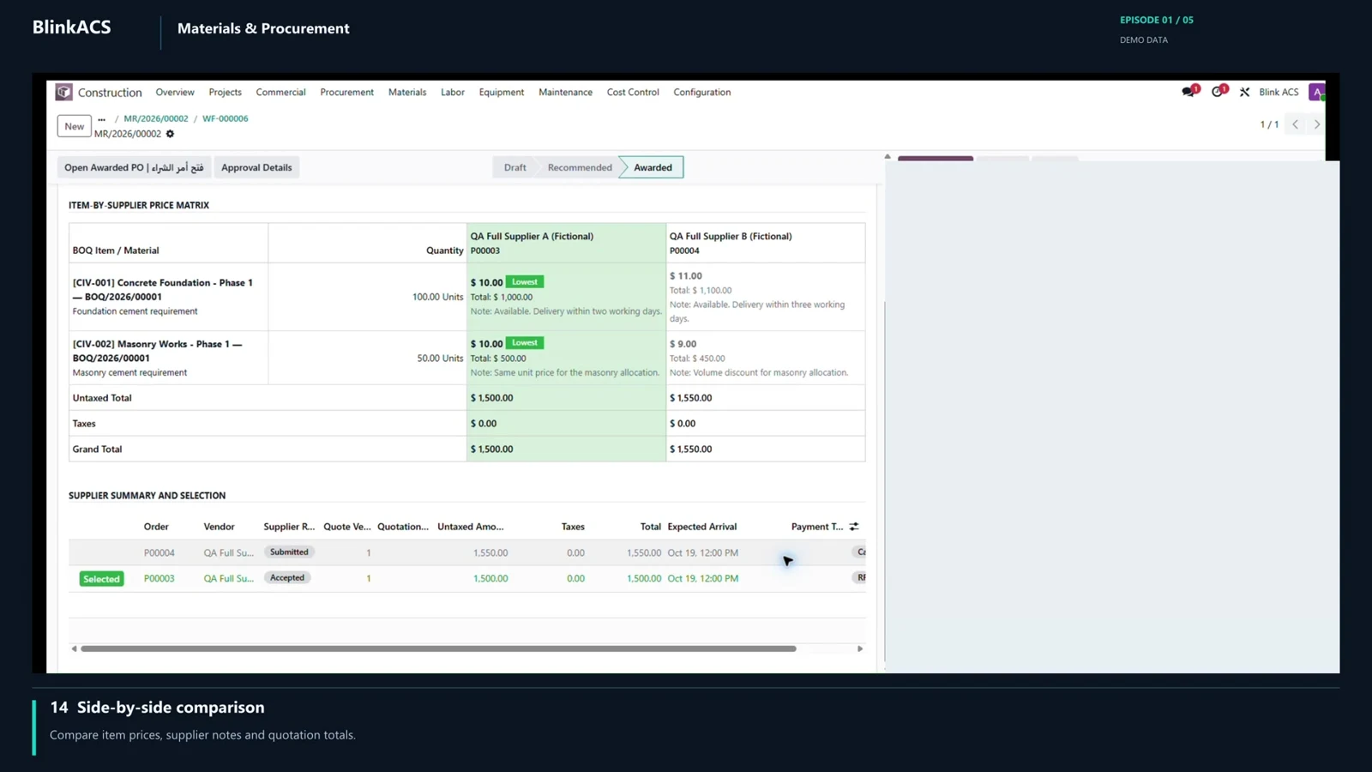1372x772 pixels.
Task: Open the Commercial menu
Action: 280,92
